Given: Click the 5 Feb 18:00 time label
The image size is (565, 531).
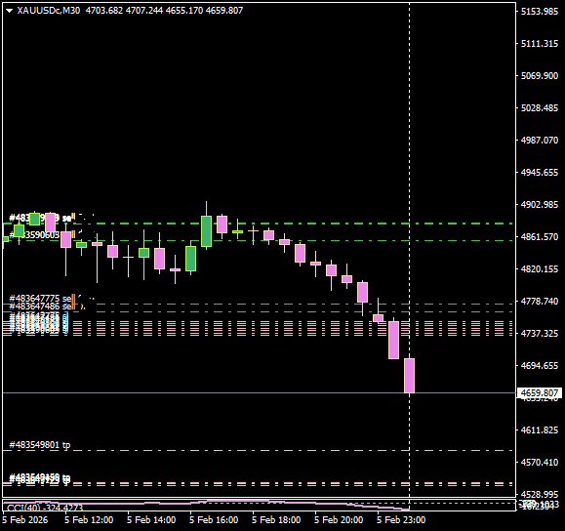Looking at the screenshot, I should click(276, 520).
